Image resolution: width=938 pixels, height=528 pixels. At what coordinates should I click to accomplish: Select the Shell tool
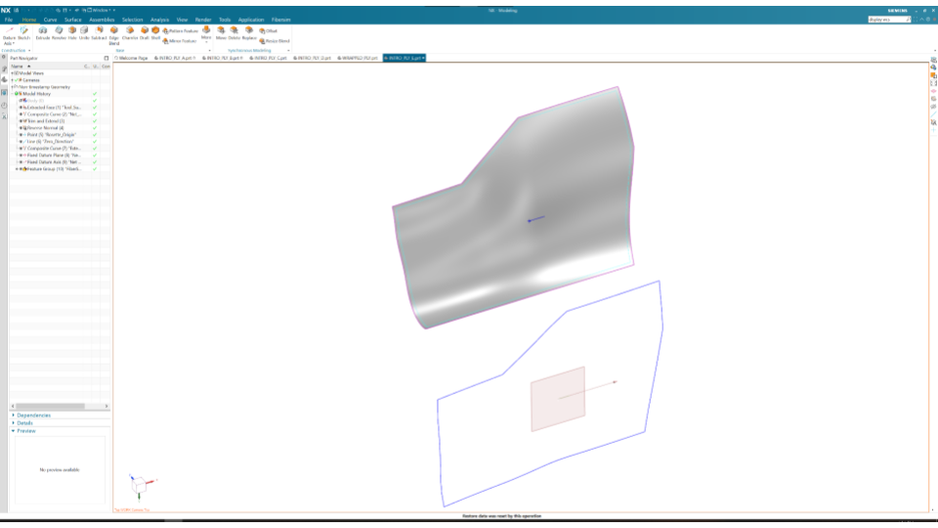155,32
